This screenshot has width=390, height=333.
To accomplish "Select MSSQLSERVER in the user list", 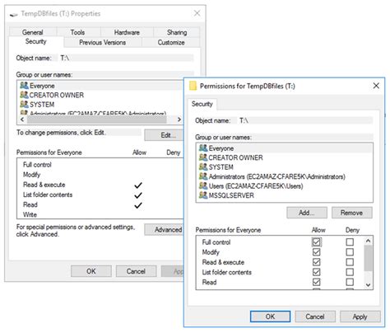I will point(285,195).
